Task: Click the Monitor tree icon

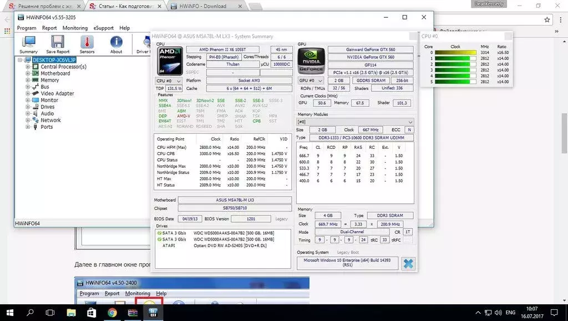Action: click(35, 100)
